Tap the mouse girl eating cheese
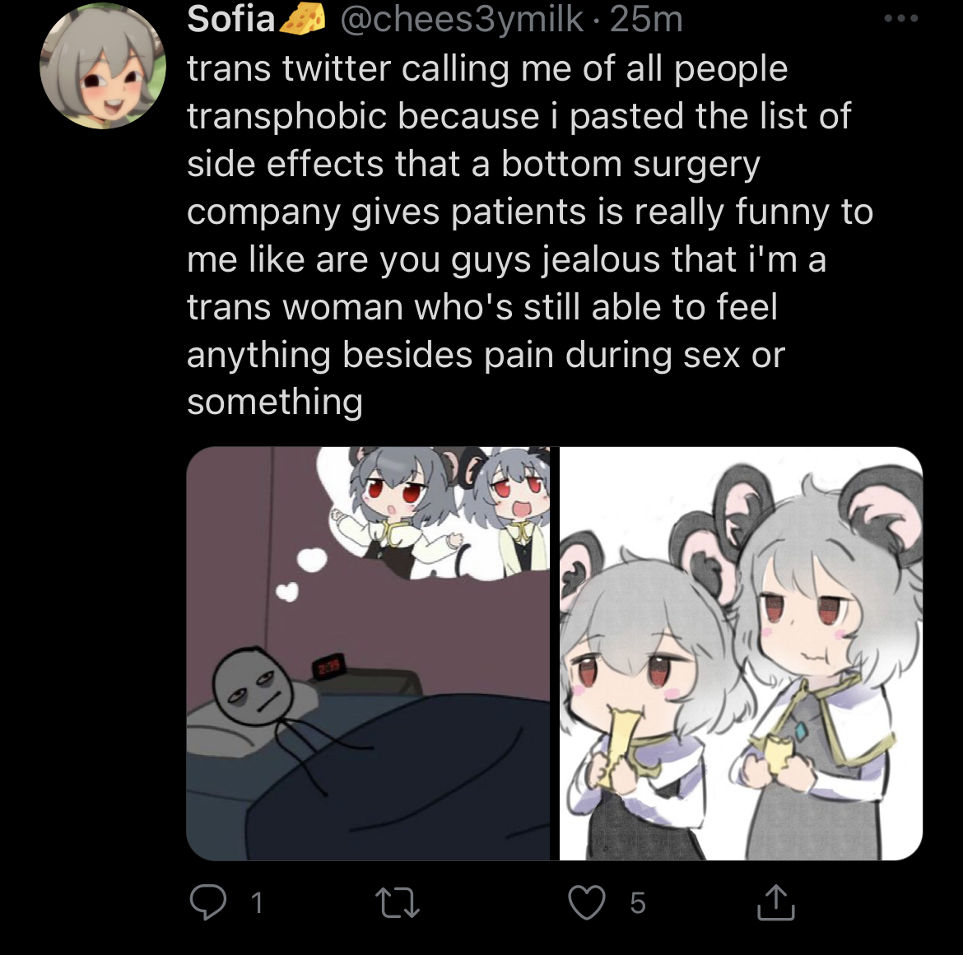963x955 pixels. tap(651, 706)
